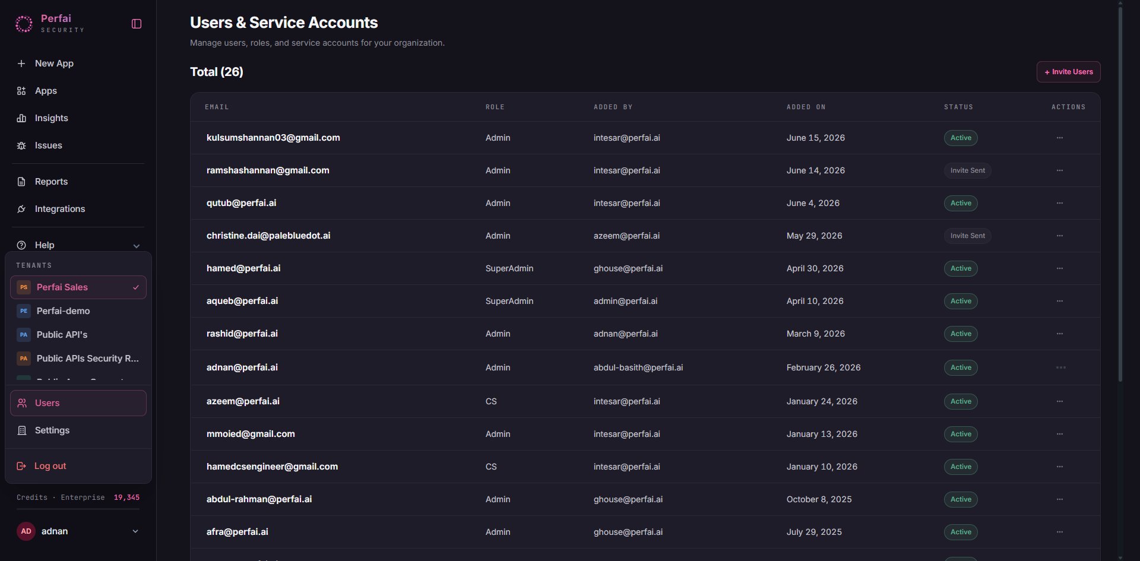Screen dimensions: 1140x561
Task: Open Users from account menu
Action: click(78, 403)
